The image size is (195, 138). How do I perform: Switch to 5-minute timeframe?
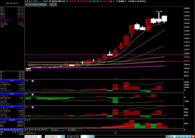point(30,4)
